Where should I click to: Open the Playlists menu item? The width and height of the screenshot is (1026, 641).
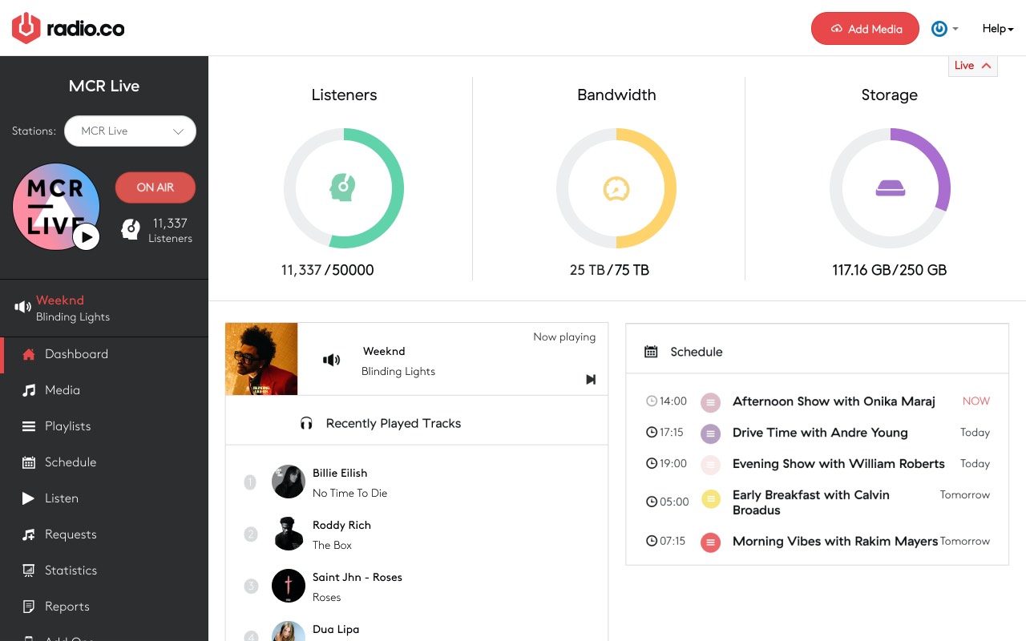tap(104, 426)
